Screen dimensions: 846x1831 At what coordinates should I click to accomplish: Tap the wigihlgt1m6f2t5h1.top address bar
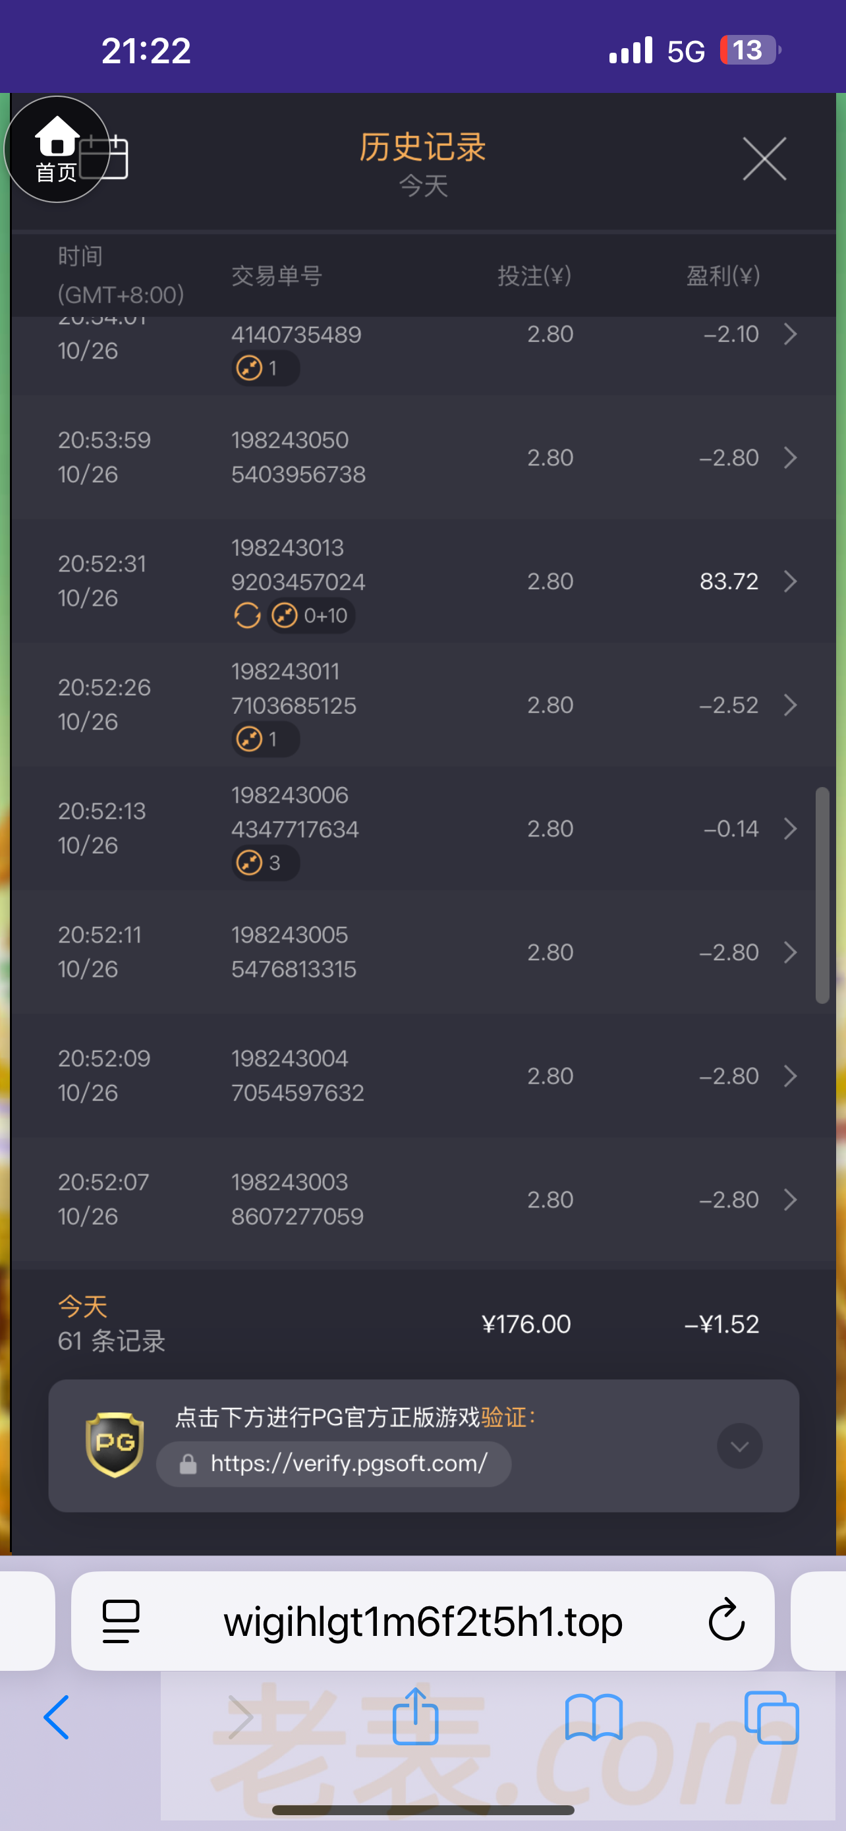point(422,1621)
